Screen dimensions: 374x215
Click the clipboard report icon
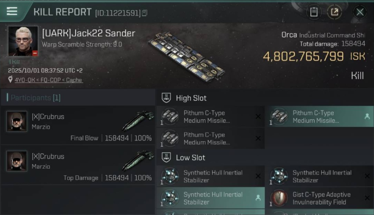[314, 12]
